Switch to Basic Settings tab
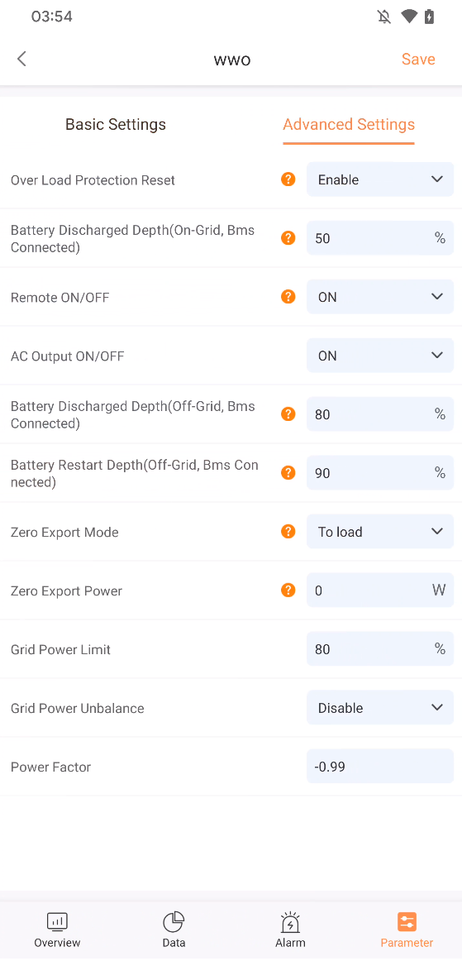 116,124
